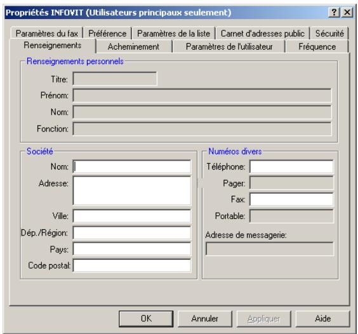Go to the Fréquence tab
This screenshot has height=334, width=358.
click(317, 46)
